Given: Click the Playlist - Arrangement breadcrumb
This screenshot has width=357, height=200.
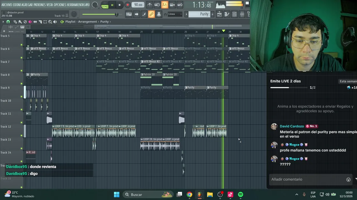Looking at the screenshot, I should coord(81,22).
